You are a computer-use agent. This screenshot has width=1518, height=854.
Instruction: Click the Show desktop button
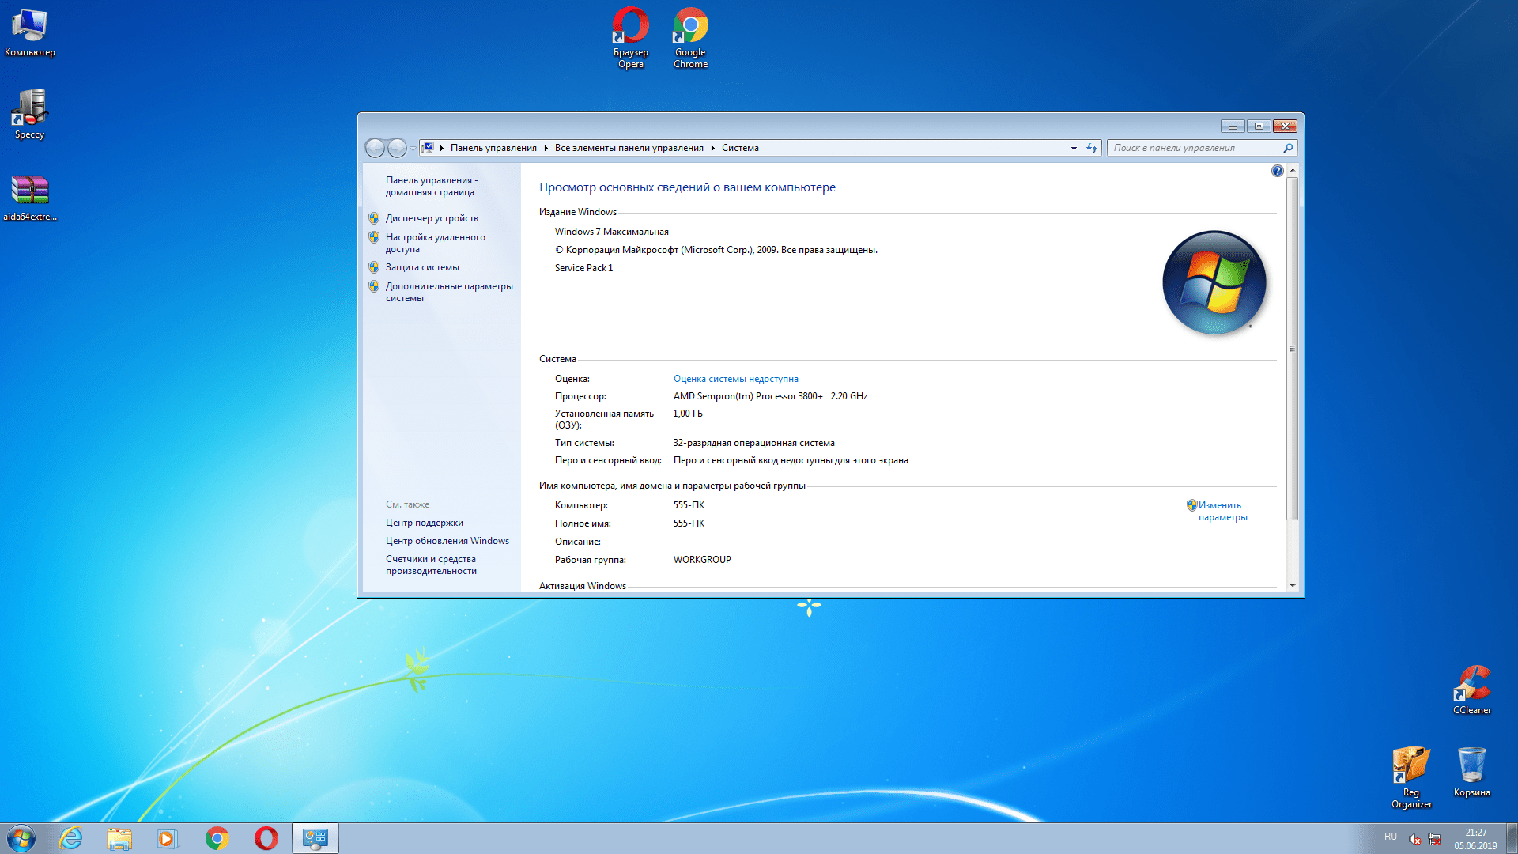[x=1512, y=838]
